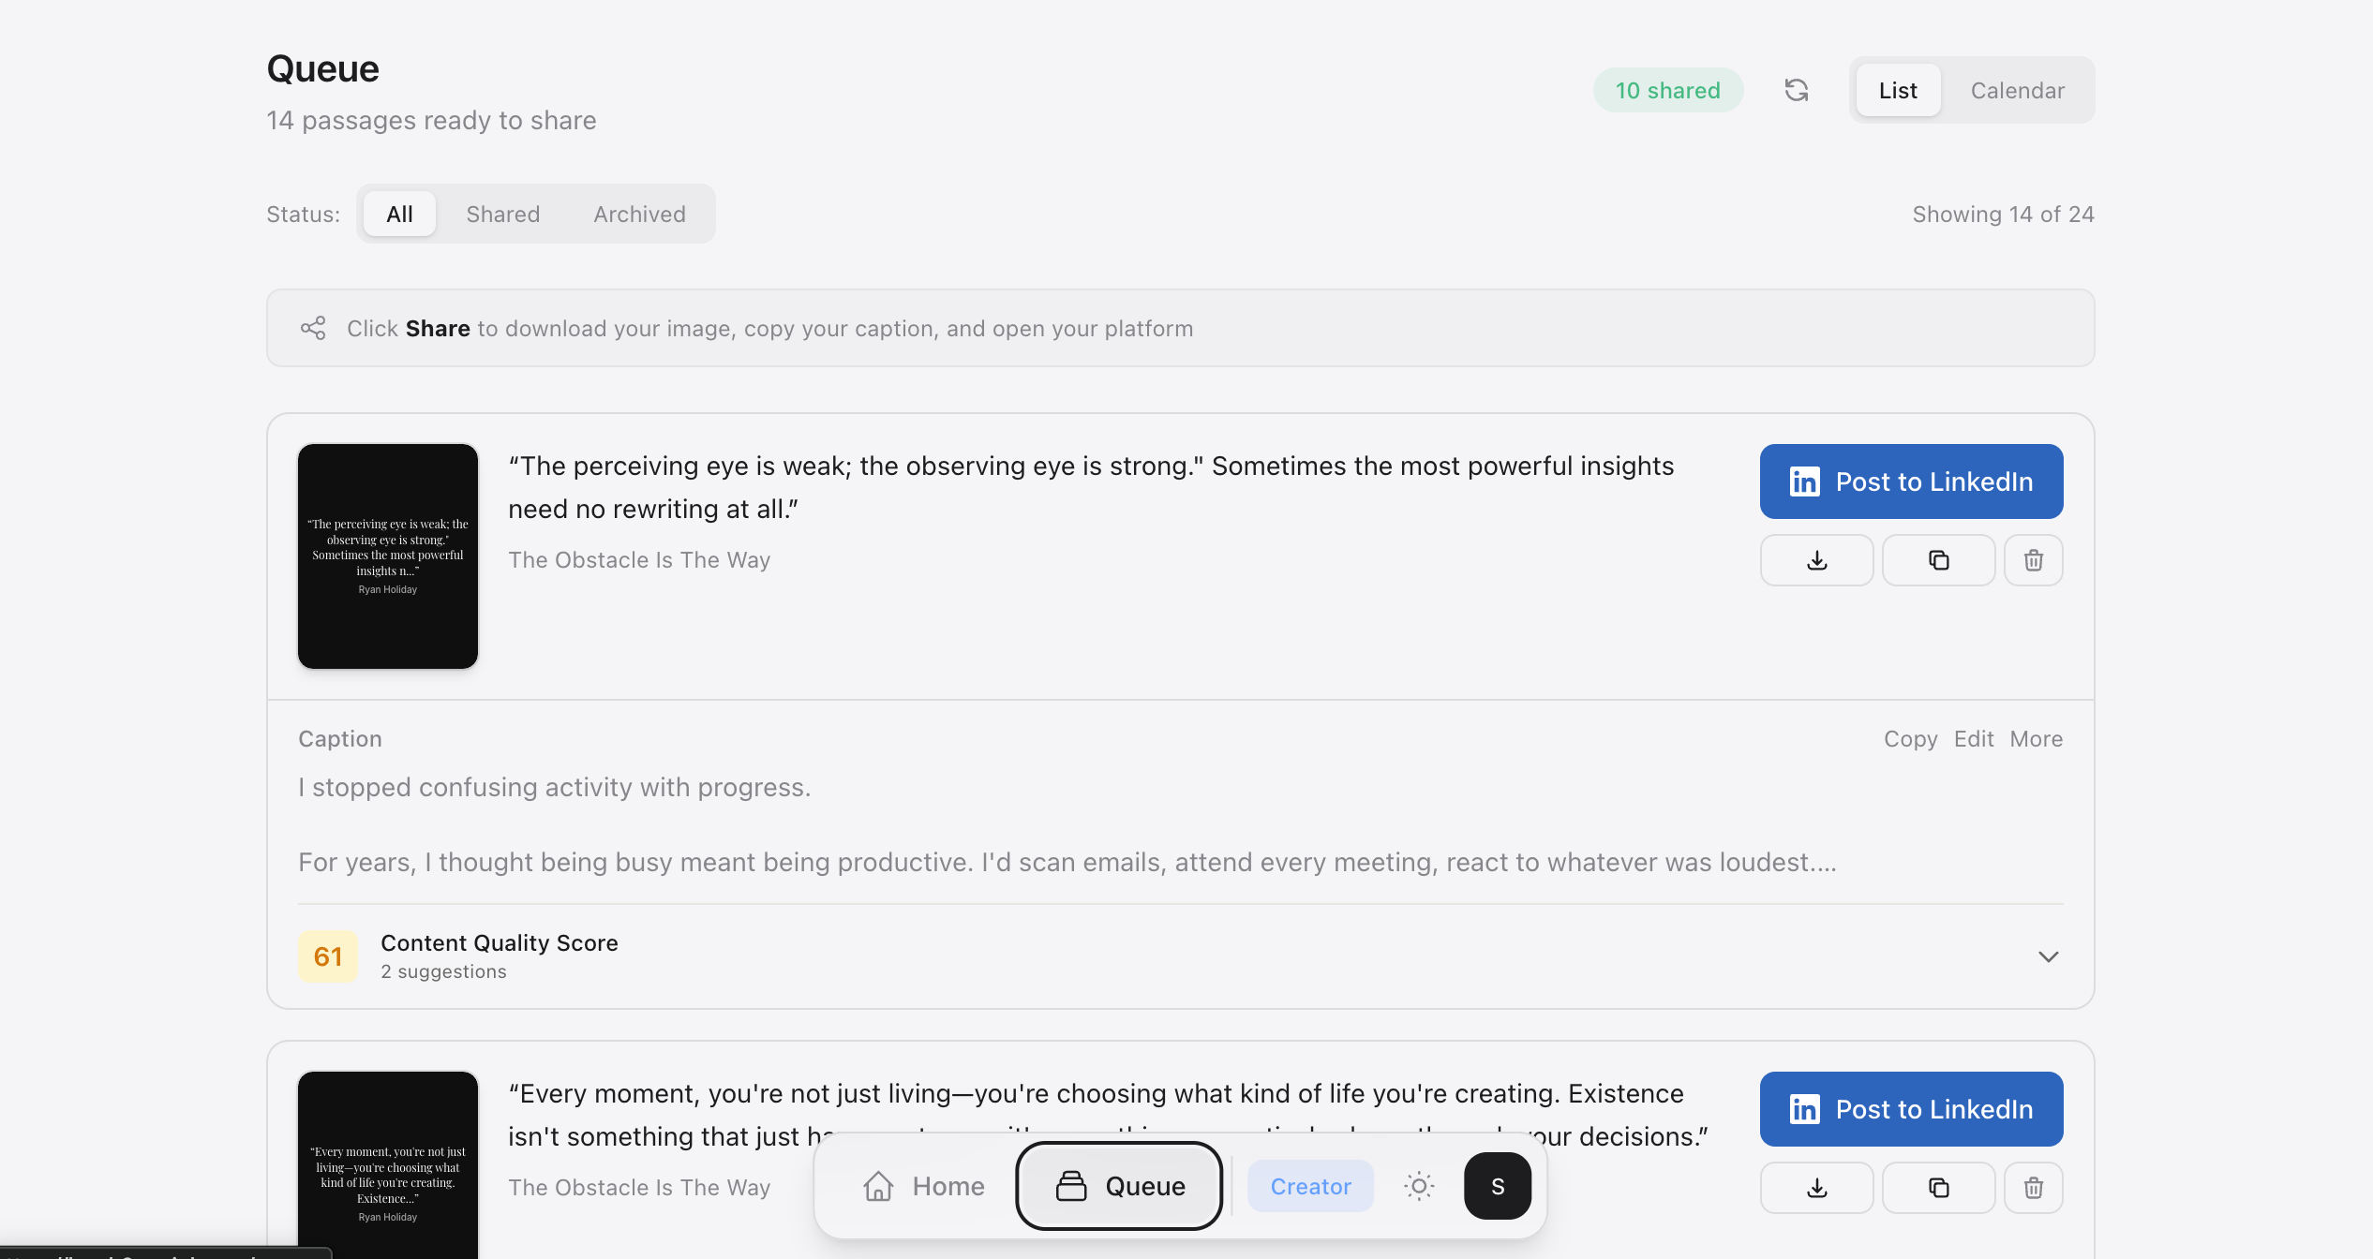Toggle light/dark theme sun icon
2373x1259 pixels.
[1419, 1186]
